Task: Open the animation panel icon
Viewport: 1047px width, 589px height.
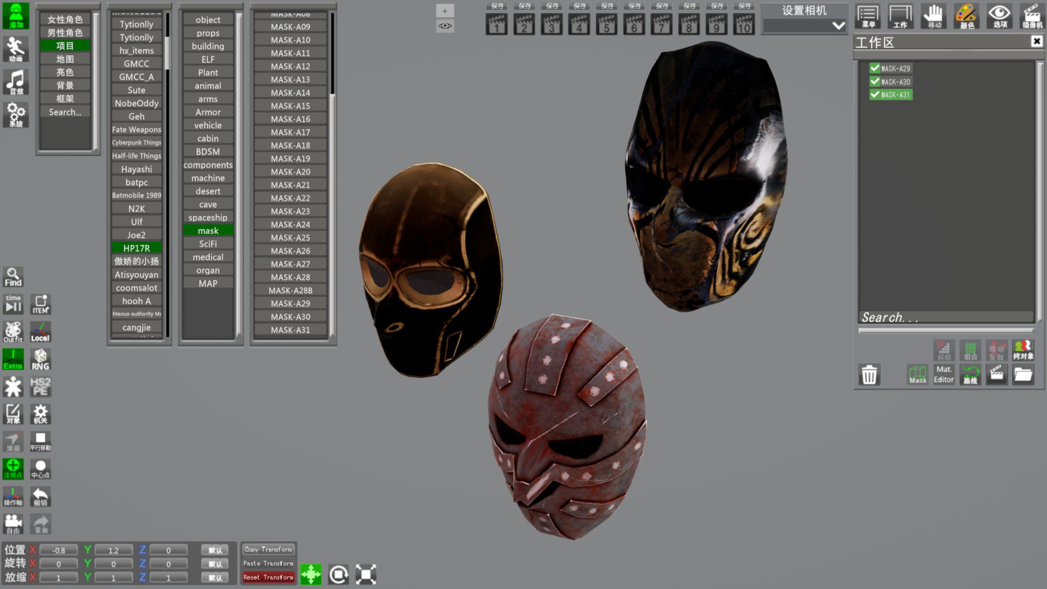Action: click(x=15, y=49)
